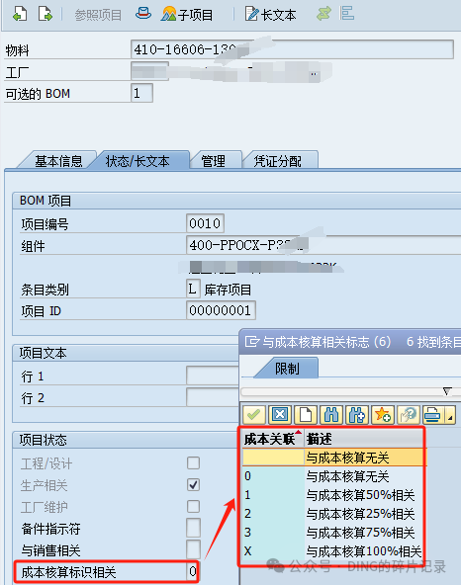The height and width of the screenshot is (585, 461).
Task: Click the 成本核算标识相关 field
Action: pyautogui.click(x=192, y=571)
